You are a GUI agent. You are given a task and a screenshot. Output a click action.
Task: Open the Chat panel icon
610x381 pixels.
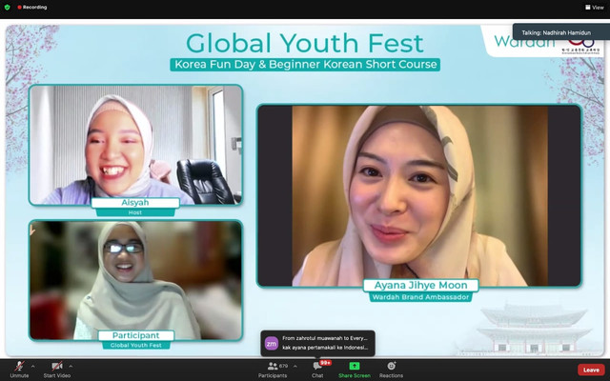pyautogui.click(x=317, y=366)
